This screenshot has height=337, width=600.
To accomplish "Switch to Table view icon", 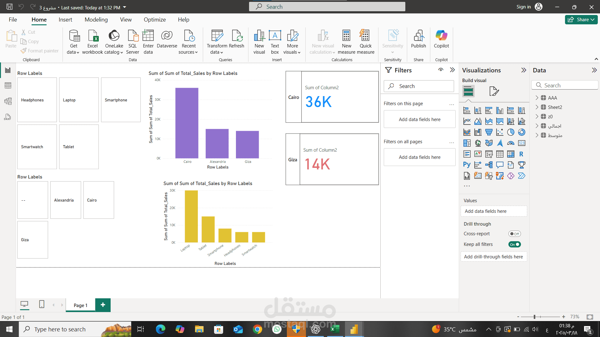I will [8, 85].
